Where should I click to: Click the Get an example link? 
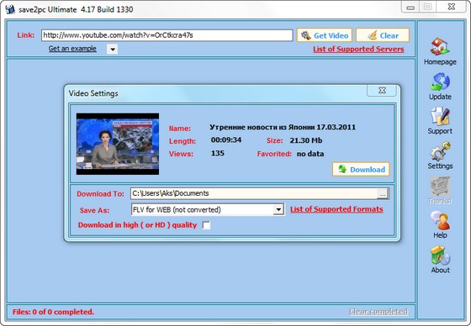pyautogui.click(x=72, y=49)
